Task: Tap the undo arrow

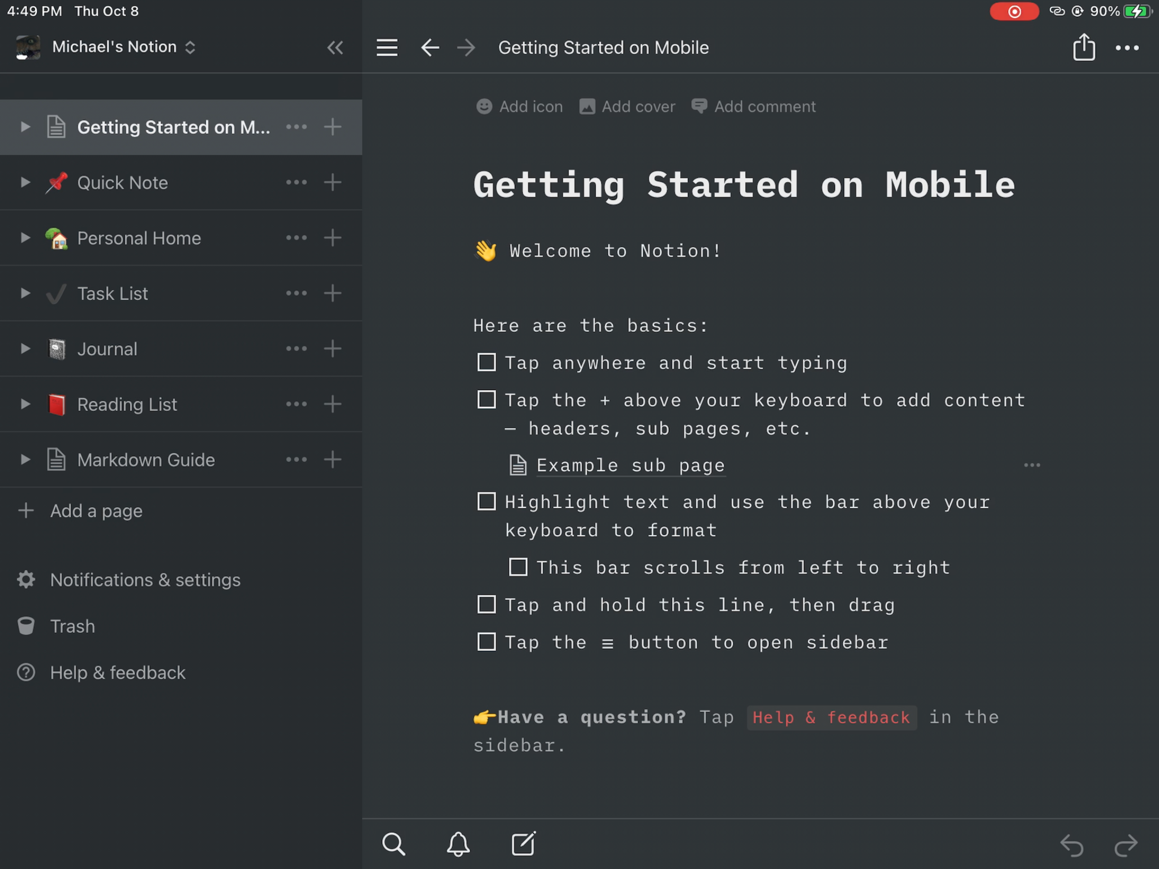Action: [x=1071, y=845]
